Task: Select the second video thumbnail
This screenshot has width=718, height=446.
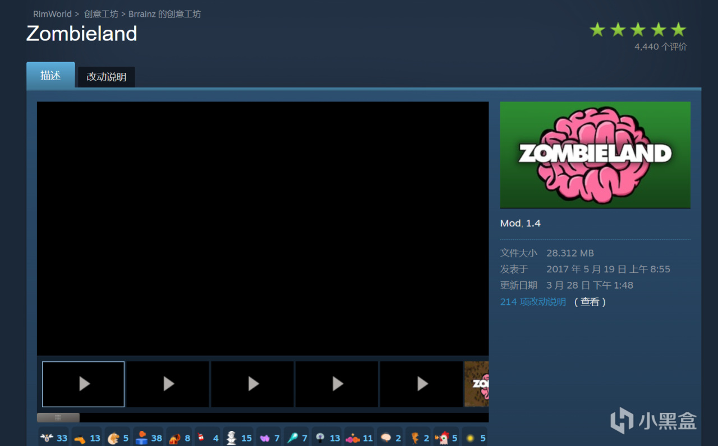Action: (168, 384)
